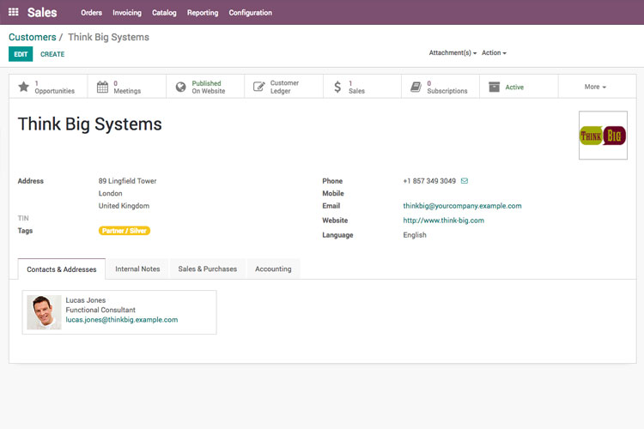Click the EDIT button
This screenshot has height=429, width=644.
[21, 54]
